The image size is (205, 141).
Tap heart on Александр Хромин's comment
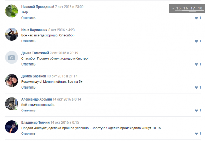pyautogui.click(x=196, y=110)
